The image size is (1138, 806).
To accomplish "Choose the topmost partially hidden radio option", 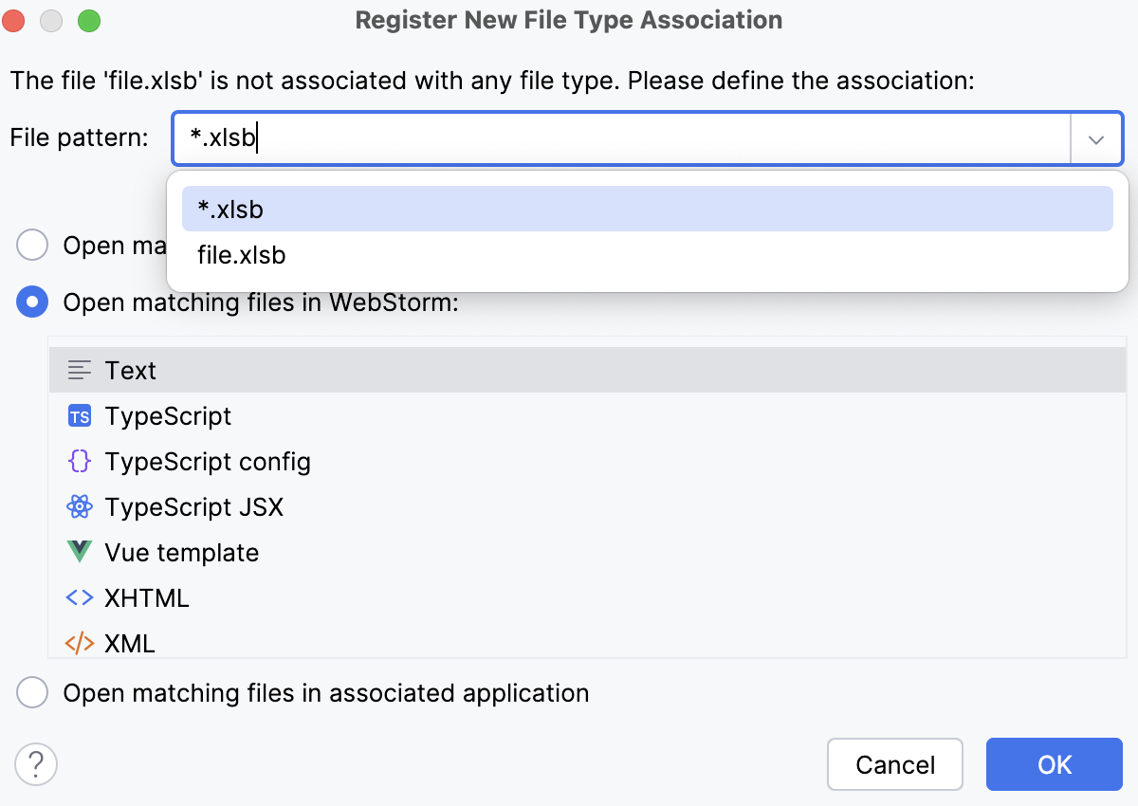I will [x=31, y=245].
